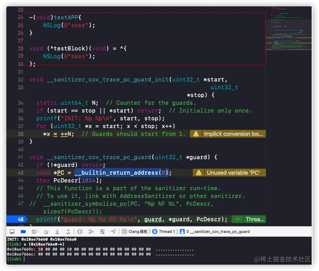Click the 'if (!*guard) return;' line
319x271 pixels.
point(71,165)
